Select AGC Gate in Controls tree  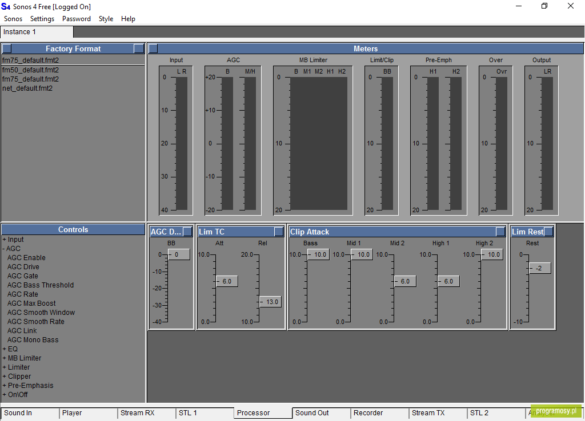pyautogui.click(x=22, y=276)
